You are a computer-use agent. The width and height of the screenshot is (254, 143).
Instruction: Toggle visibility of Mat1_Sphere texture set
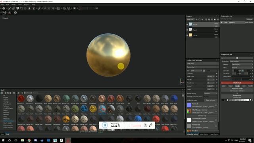(x=222, y=23)
